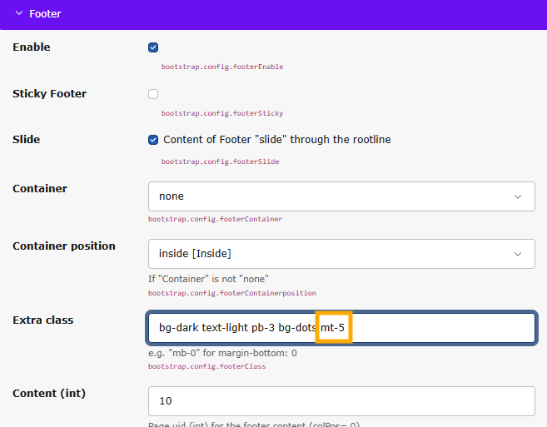
Task: Click the "Content of Footer slide through the rootline" label
Action: coord(276,140)
